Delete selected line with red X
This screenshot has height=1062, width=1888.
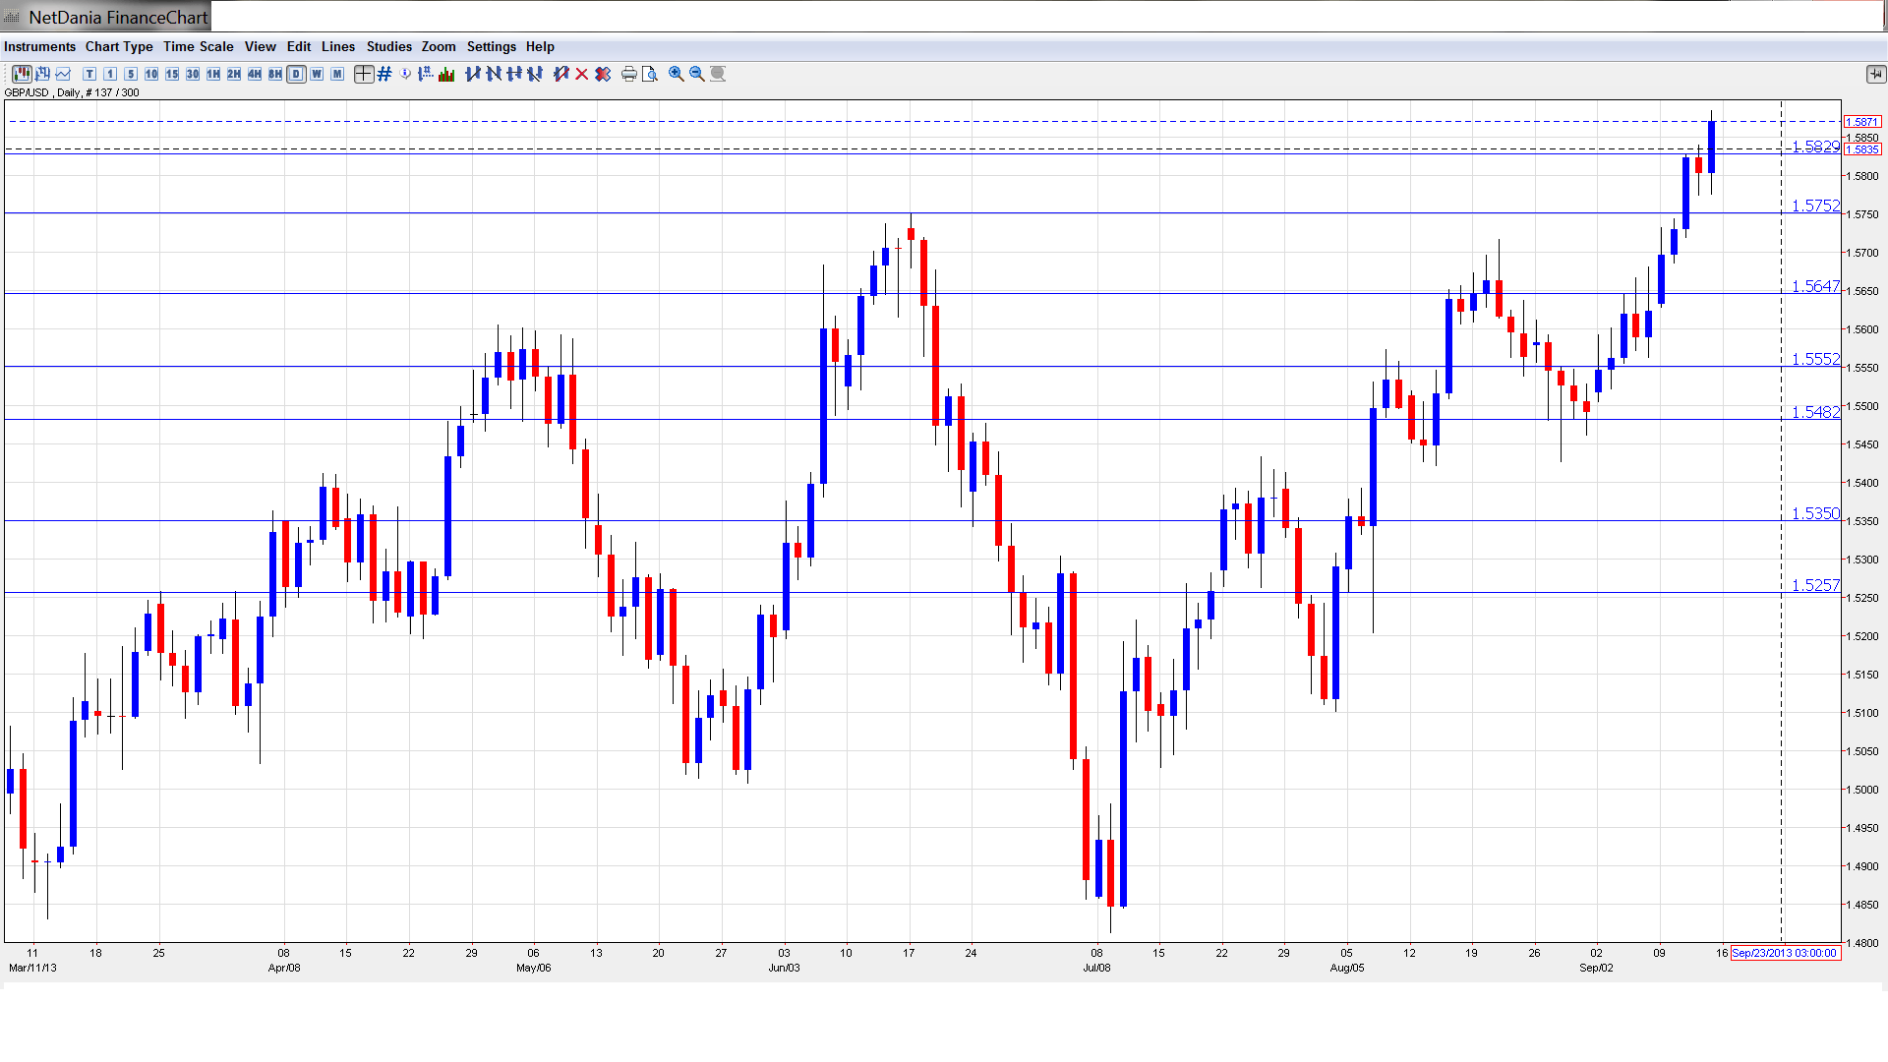pos(582,74)
